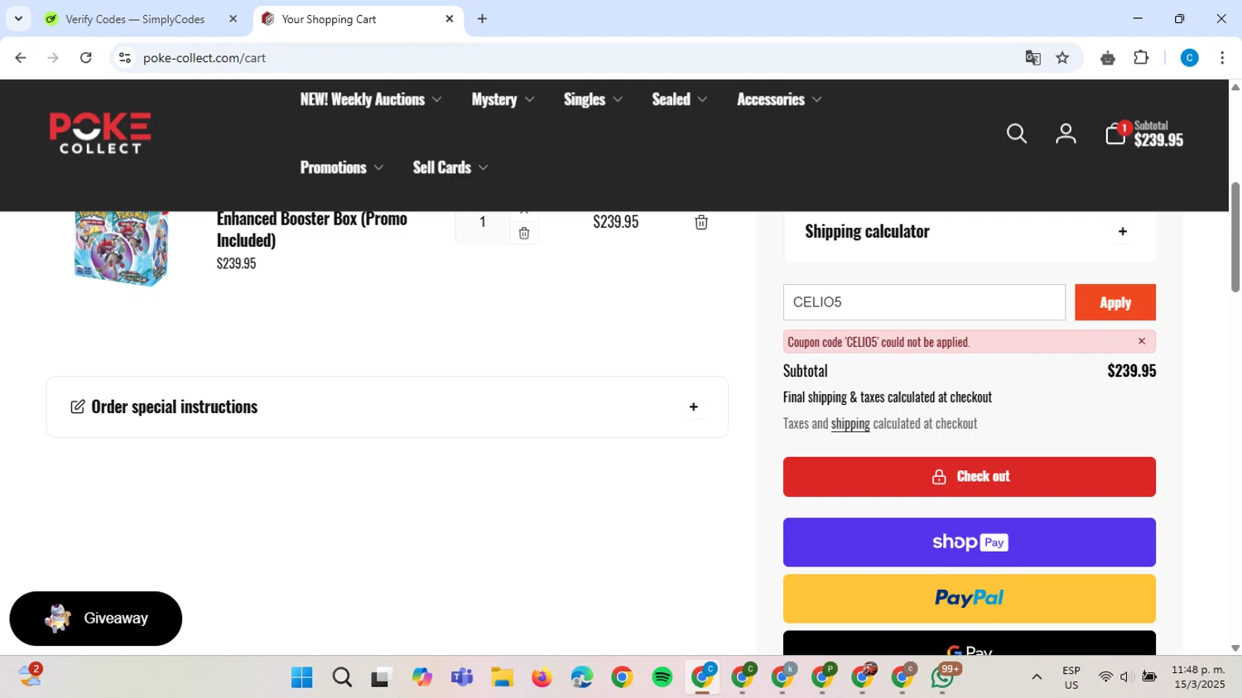Switch to Verify Codes SimplyCodes tab

coord(135,18)
